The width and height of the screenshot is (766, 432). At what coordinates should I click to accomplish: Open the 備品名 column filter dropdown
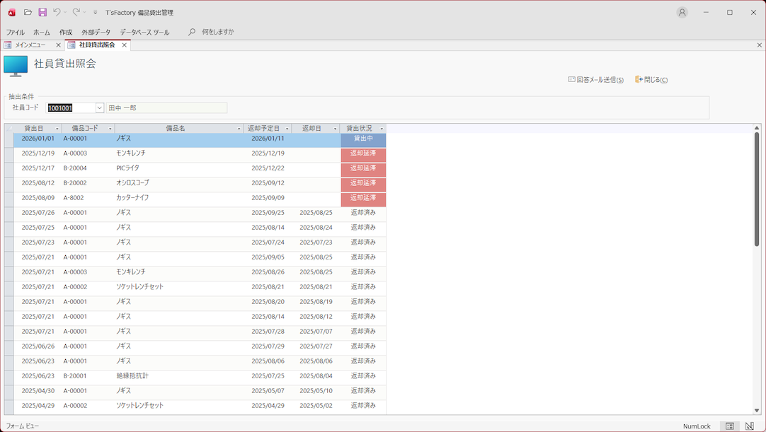pyautogui.click(x=239, y=129)
